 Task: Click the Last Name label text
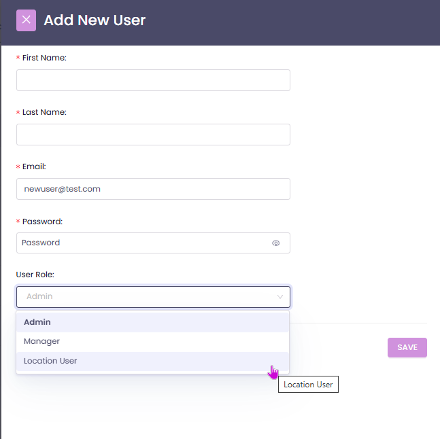coord(44,112)
